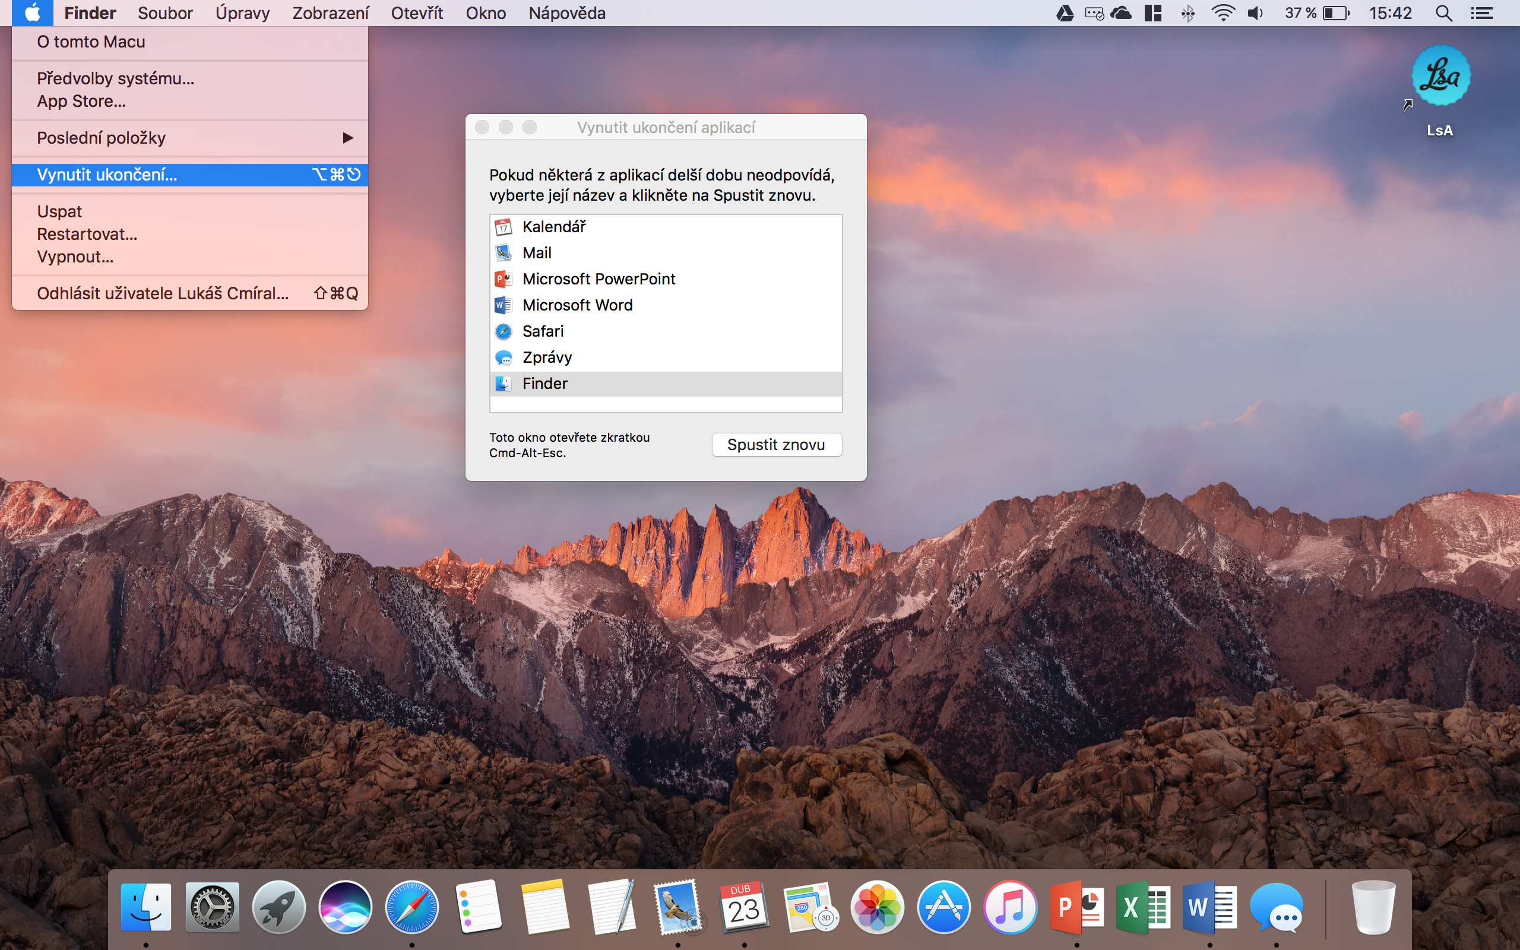1520x950 pixels.
Task: Open iTunes music icon in Dock
Action: [1009, 907]
